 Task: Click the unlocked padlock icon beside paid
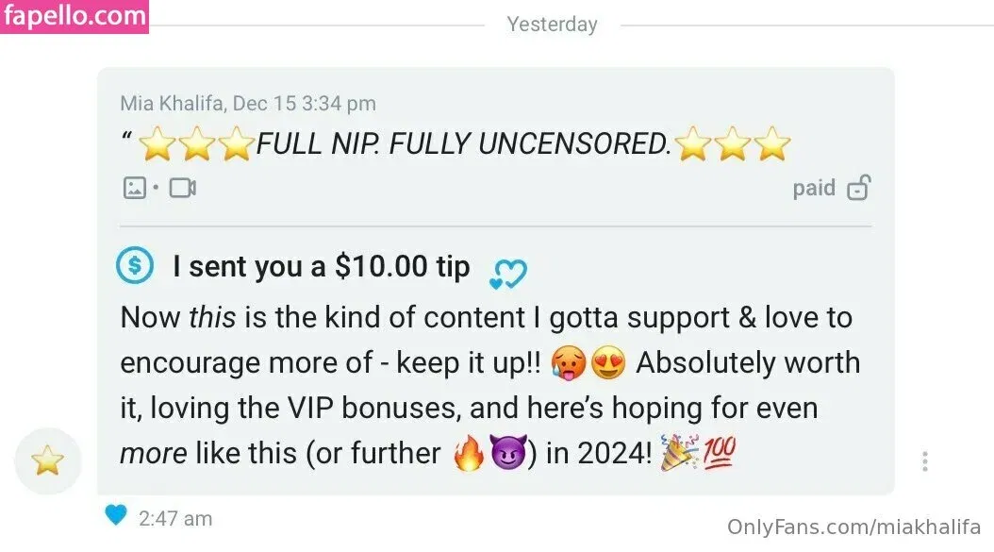(x=859, y=187)
